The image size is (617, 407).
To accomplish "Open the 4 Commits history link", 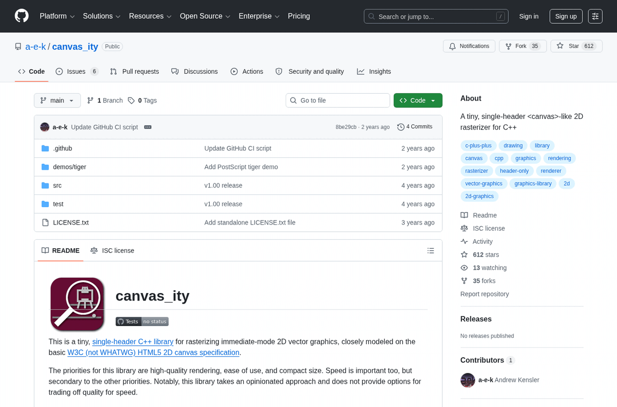I will tap(415, 127).
